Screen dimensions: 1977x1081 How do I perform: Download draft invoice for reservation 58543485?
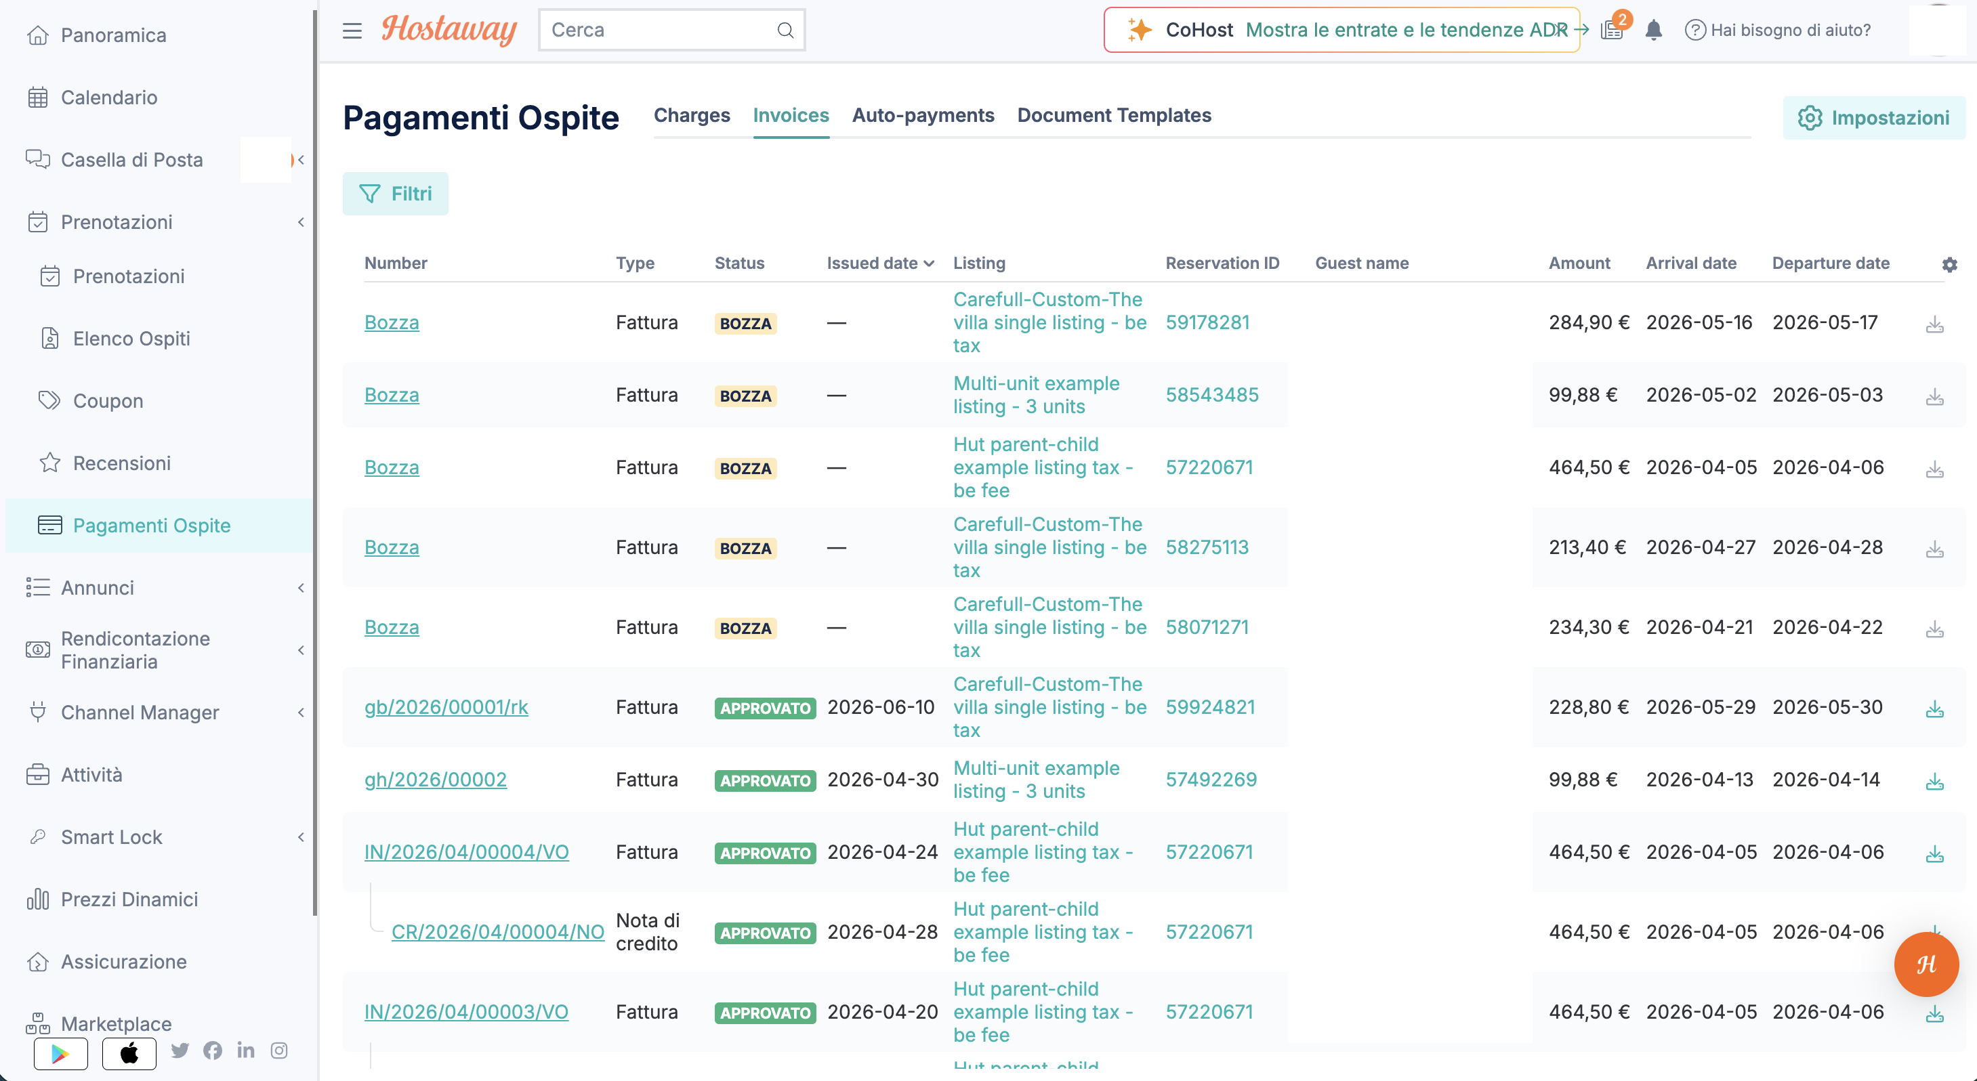click(1935, 397)
